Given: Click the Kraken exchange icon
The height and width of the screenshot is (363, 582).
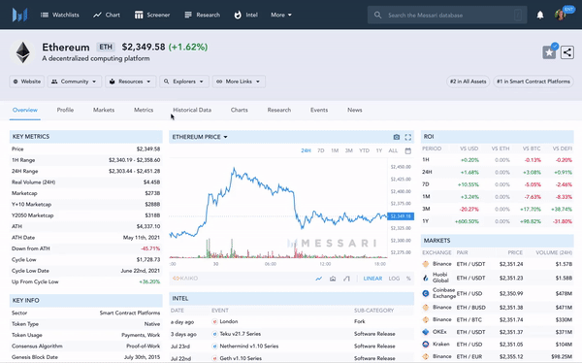Looking at the screenshot, I should (x=426, y=344).
